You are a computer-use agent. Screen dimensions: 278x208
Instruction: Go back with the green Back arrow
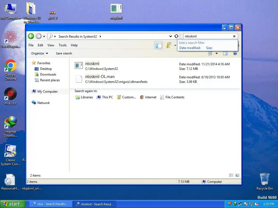[31, 36]
